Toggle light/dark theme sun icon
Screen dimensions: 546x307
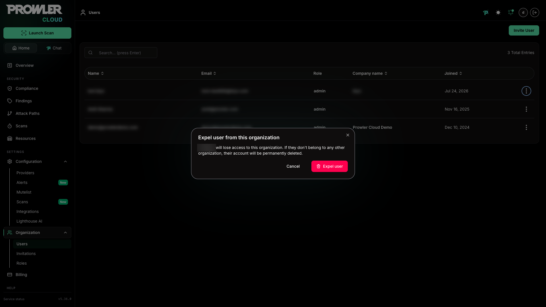(498, 13)
